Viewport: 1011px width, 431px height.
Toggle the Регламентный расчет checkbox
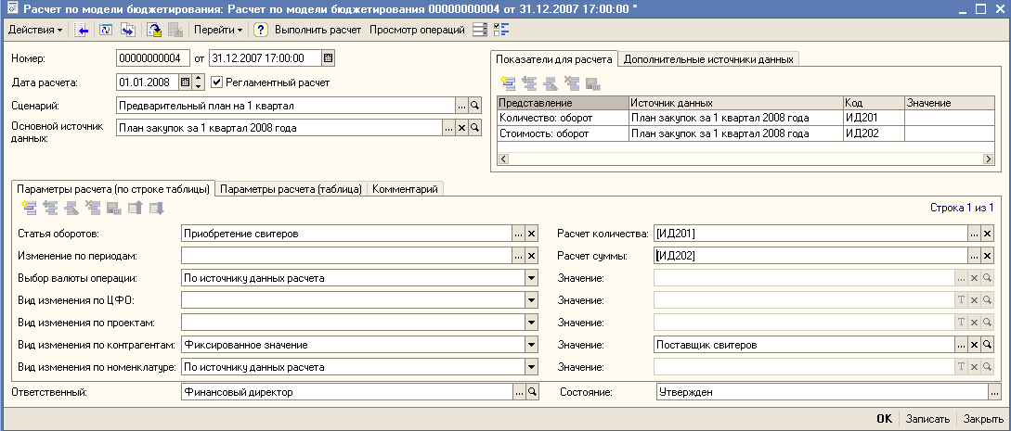click(x=216, y=82)
